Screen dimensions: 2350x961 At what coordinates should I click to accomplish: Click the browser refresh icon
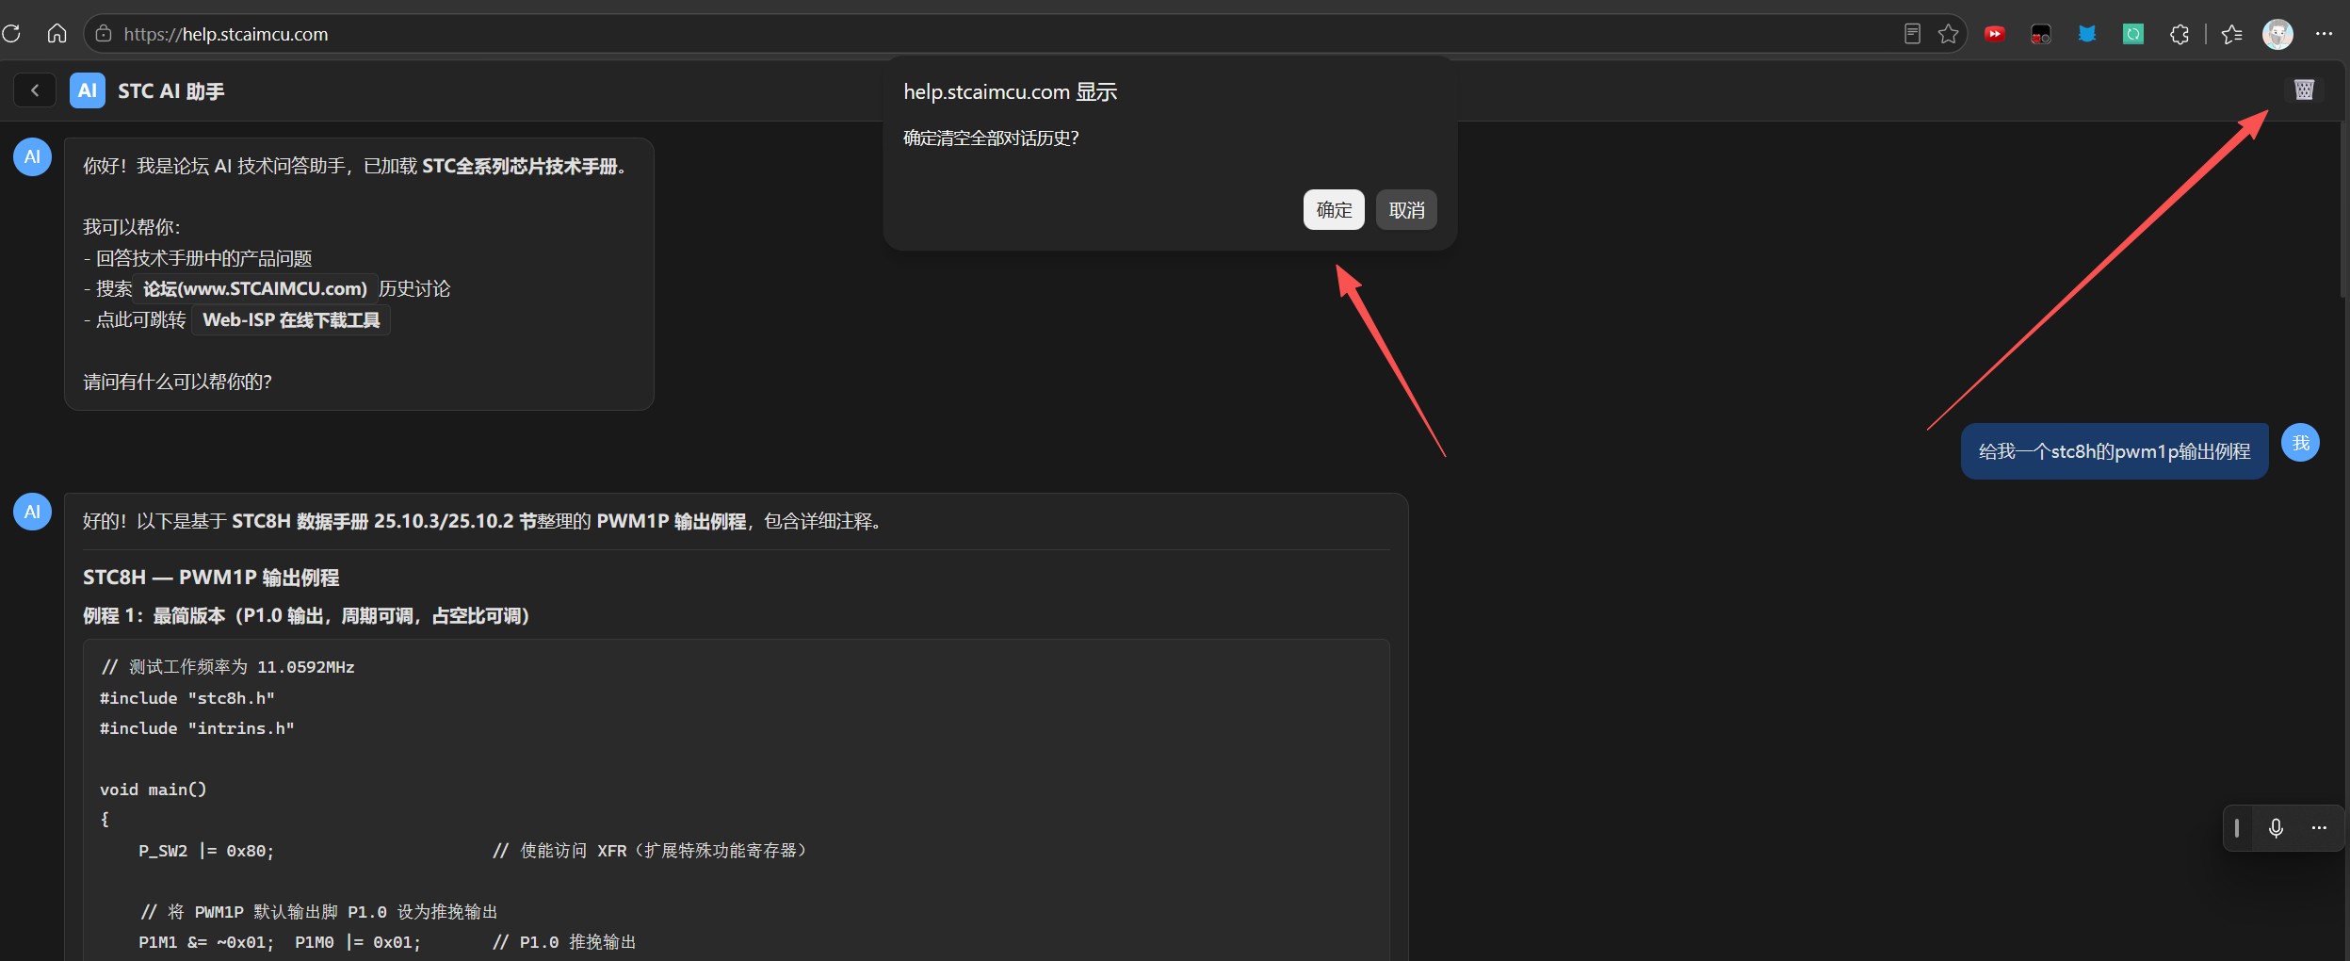coord(11,34)
